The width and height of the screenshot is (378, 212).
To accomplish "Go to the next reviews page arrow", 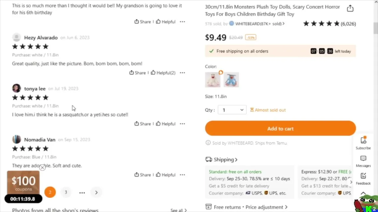I will coord(96,193).
